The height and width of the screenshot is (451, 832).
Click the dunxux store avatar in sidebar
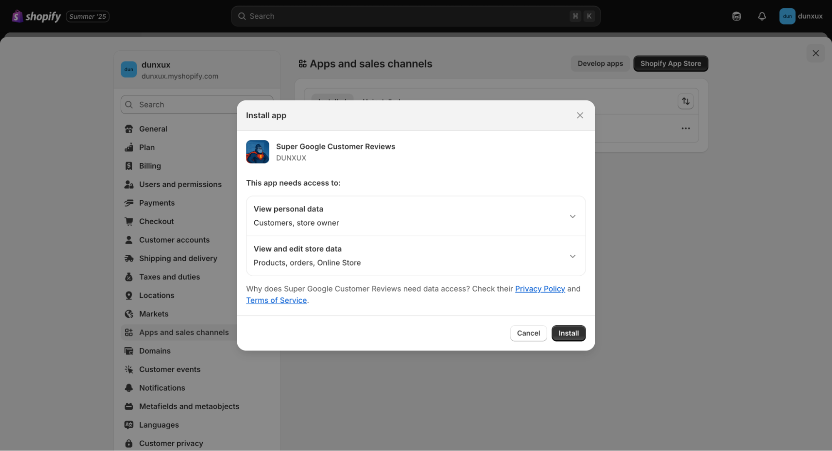point(129,70)
